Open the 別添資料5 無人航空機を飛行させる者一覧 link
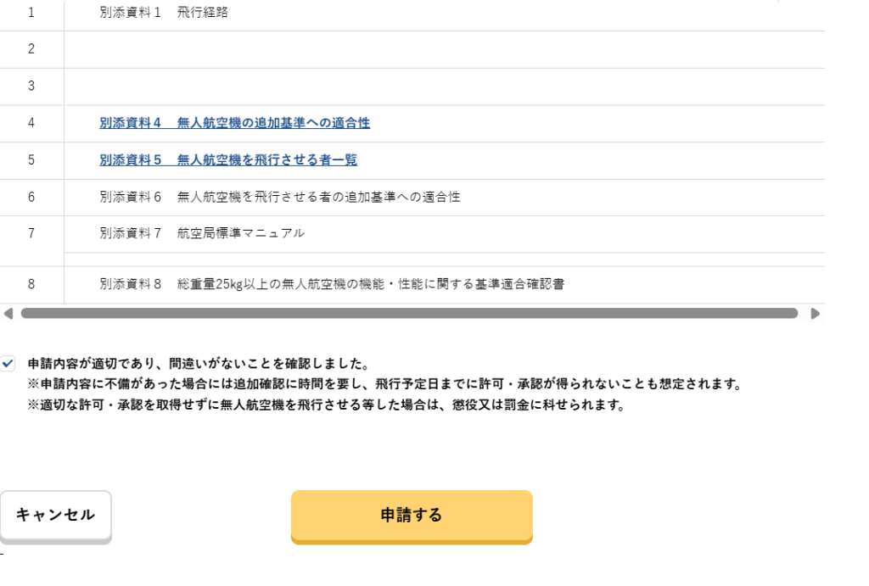The width and height of the screenshot is (869, 586). [x=228, y=160]
